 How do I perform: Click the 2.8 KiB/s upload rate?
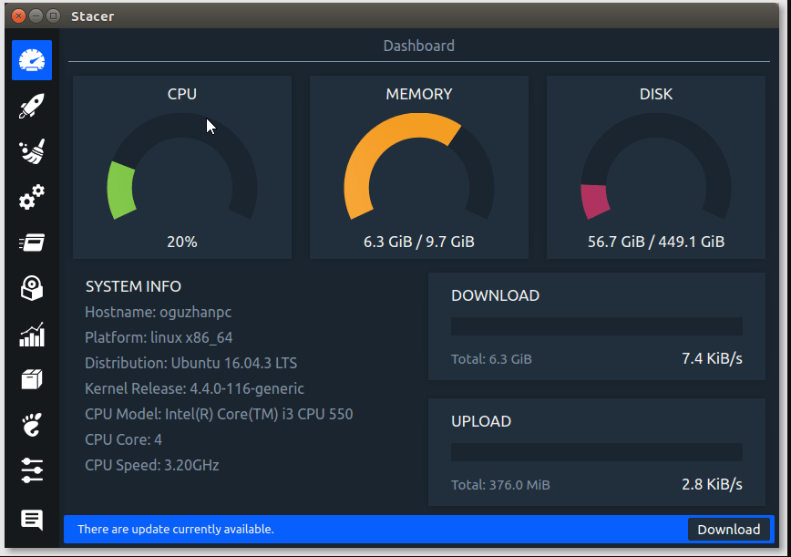pos(712,484)
